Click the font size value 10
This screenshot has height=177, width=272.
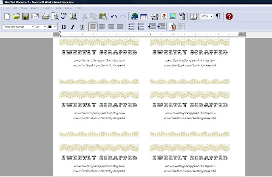tap(37, 27)
